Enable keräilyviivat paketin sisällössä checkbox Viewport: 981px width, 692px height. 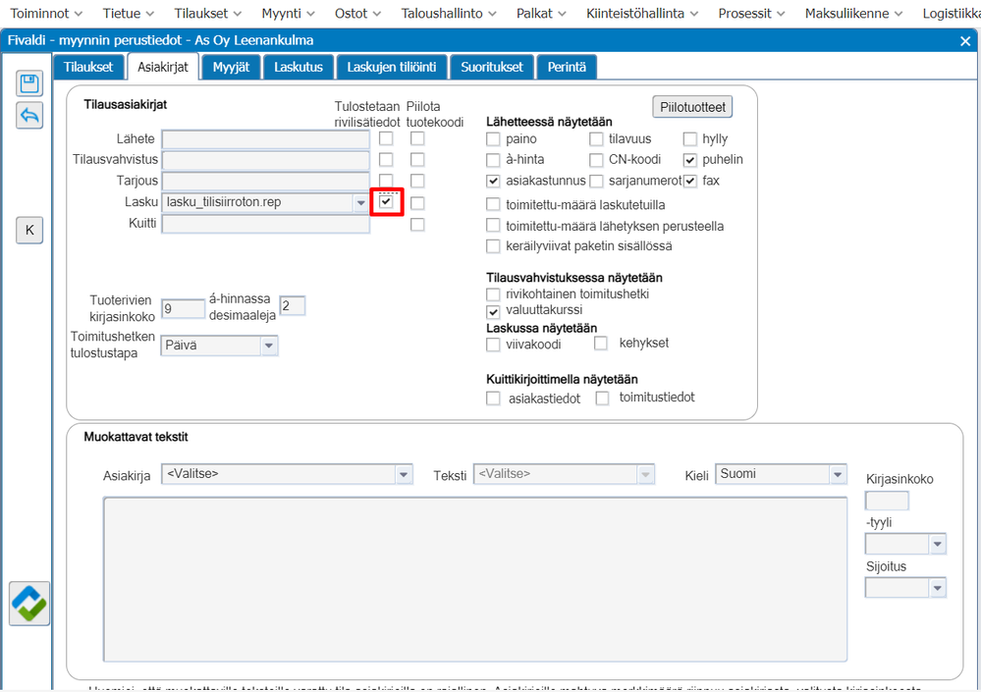(x=493, y=246)
